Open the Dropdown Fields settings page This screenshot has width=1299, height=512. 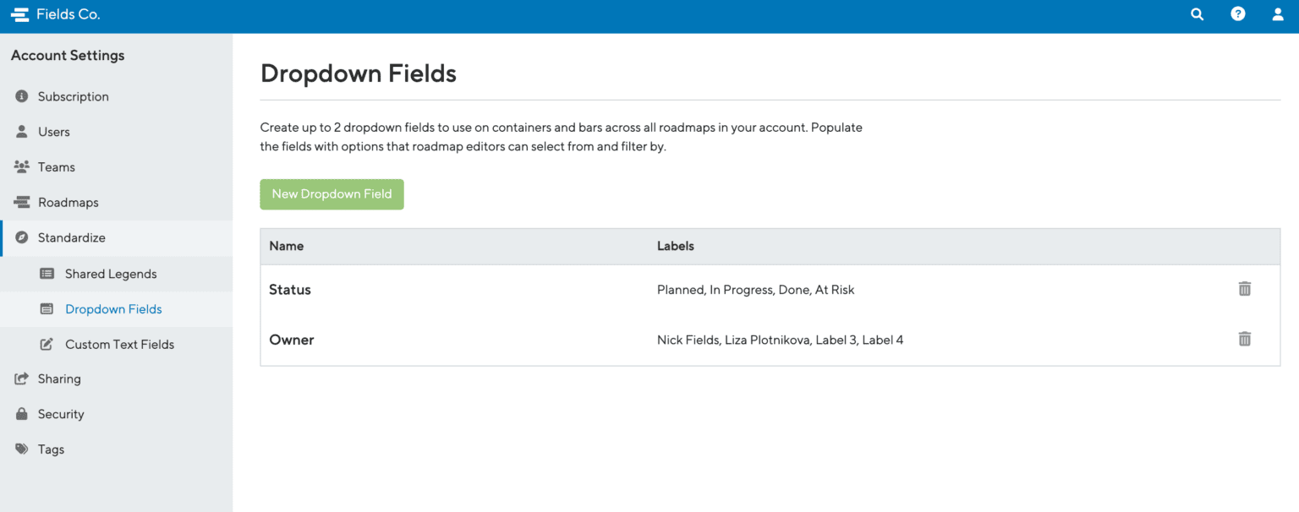[x=113, y=308]
